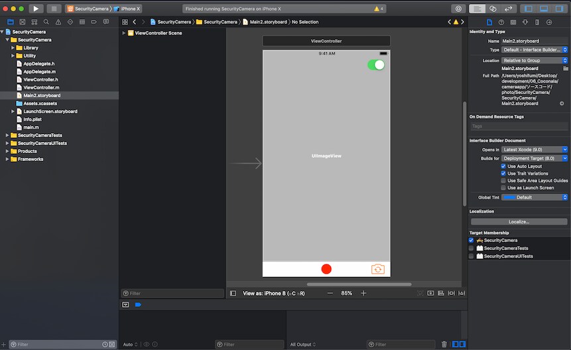This screenshot has width=571, height=350.
Task: Expand the Utility folder
Action: 13,56
